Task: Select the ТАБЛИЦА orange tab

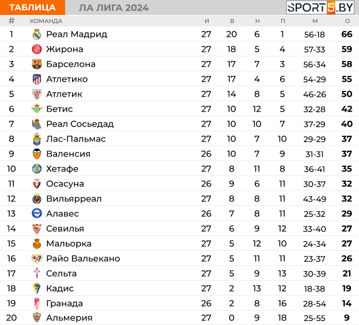Action: point(32,7)
